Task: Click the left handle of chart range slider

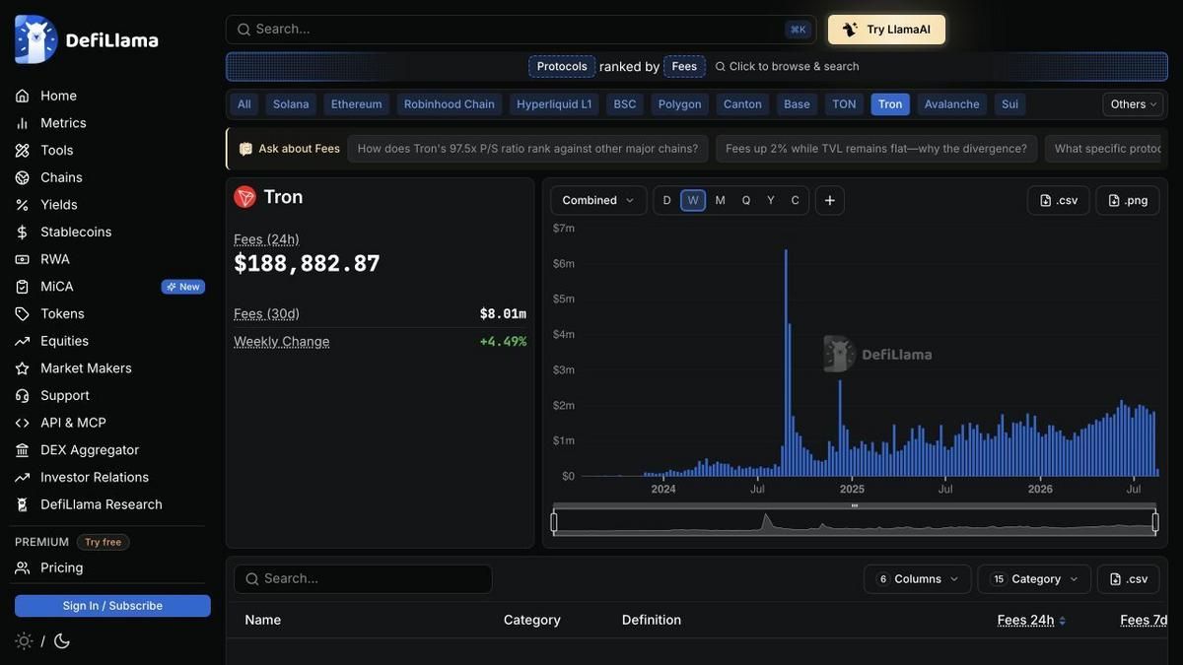Action: point(554,522)
